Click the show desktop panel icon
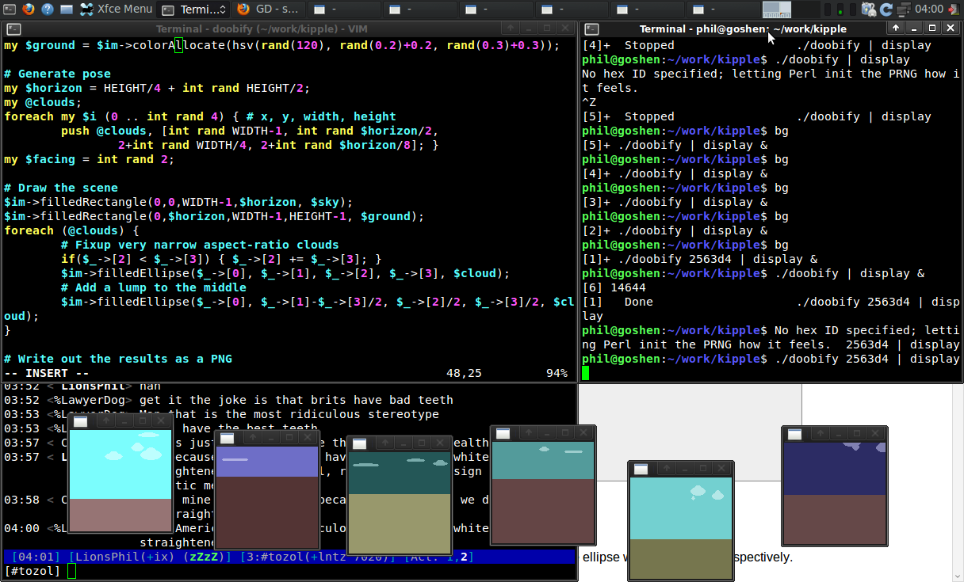The width and height of the screenshot is (964, 582). tap(67, 10)
